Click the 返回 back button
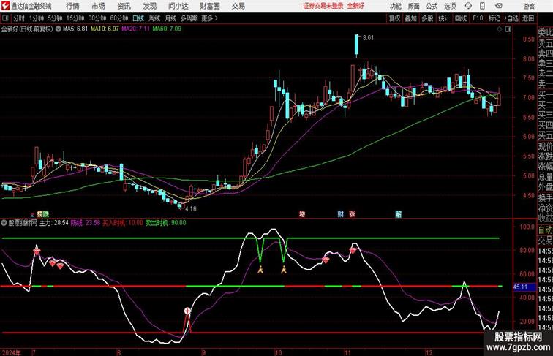This screenshot has width=553, height=356. (528, 18)
